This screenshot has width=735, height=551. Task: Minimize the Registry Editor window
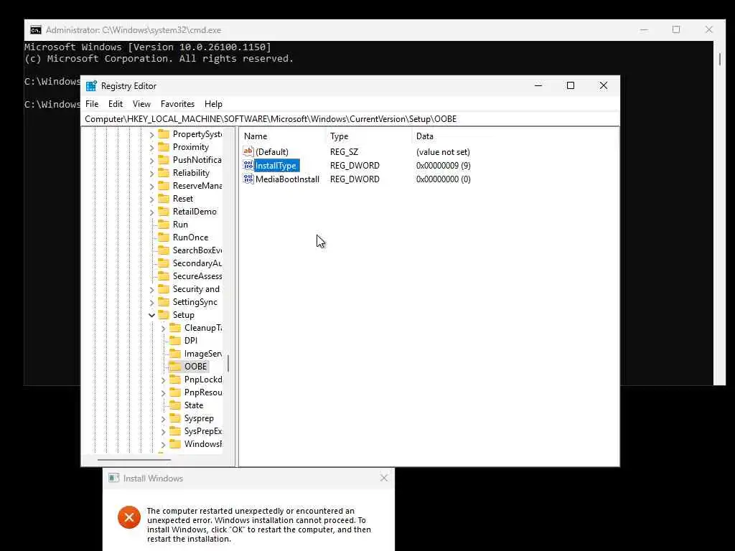pos(538,85)
